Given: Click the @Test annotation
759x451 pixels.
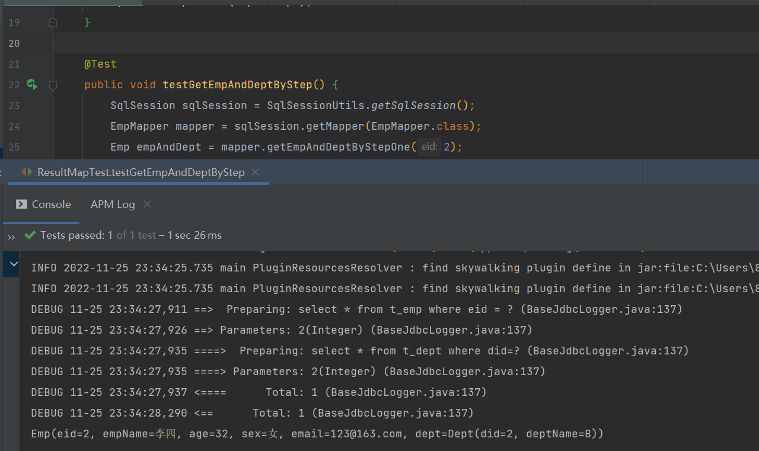Looking at the screenshot, I should pos(100,64).
